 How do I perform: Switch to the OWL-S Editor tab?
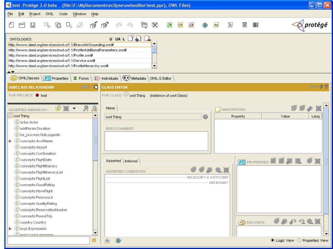click(161, 78)
